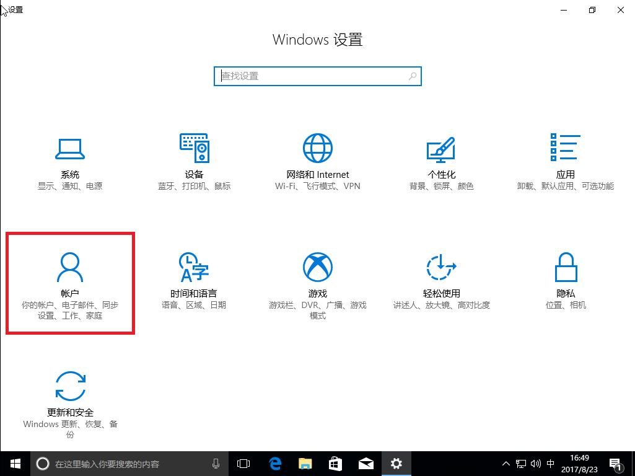Click the 查找设置 search field
This screenshot has height=476, width=635.
318,76
